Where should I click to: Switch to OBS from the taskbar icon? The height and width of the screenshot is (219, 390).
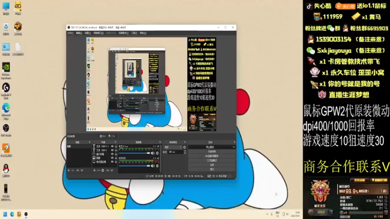(26, 214)
